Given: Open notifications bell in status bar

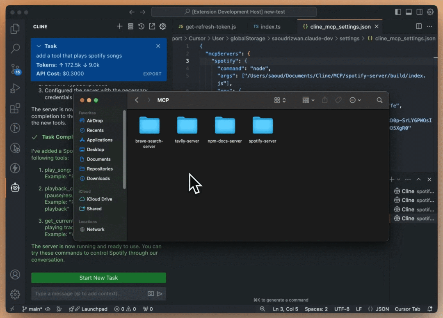Looking at the screenshot, I should [430, 309].
